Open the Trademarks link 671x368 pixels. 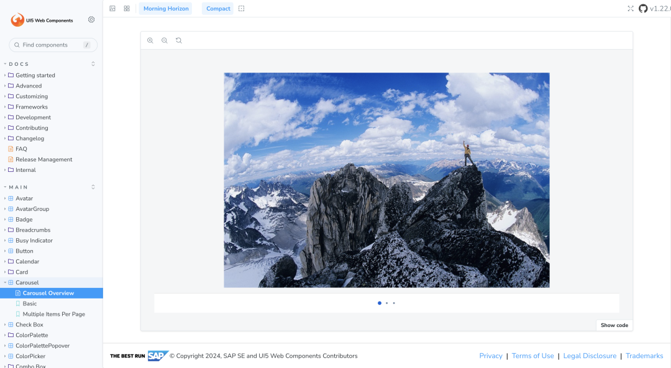[644, 356]
